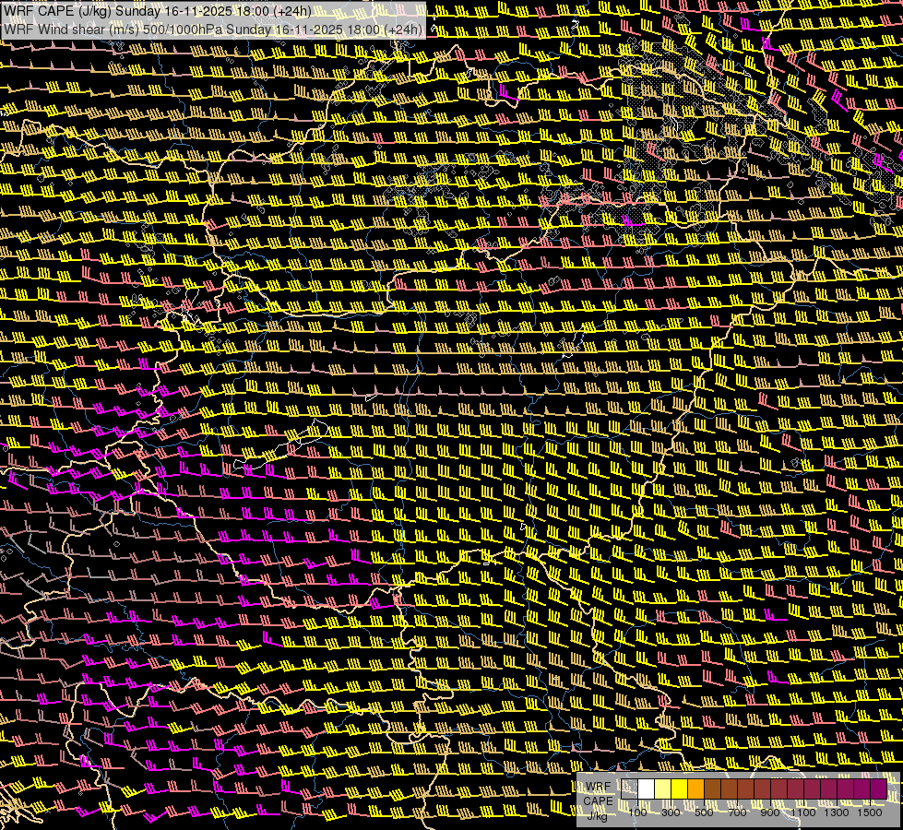Screen dimensions: 903x830
Task: Select the 1100 legend scale label
Action: [x=803, y=812]
